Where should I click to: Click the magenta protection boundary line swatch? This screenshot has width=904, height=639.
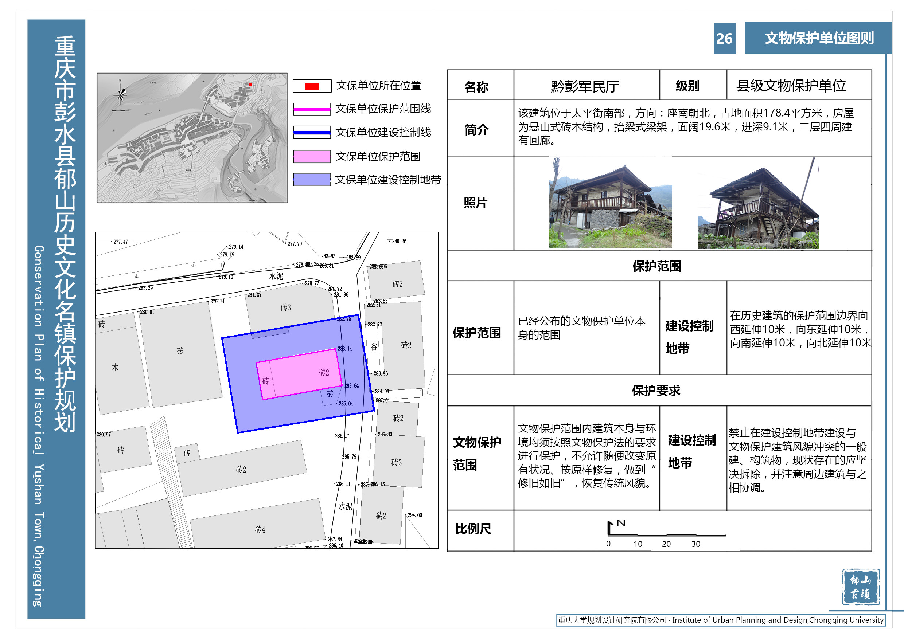click(311, 109)
